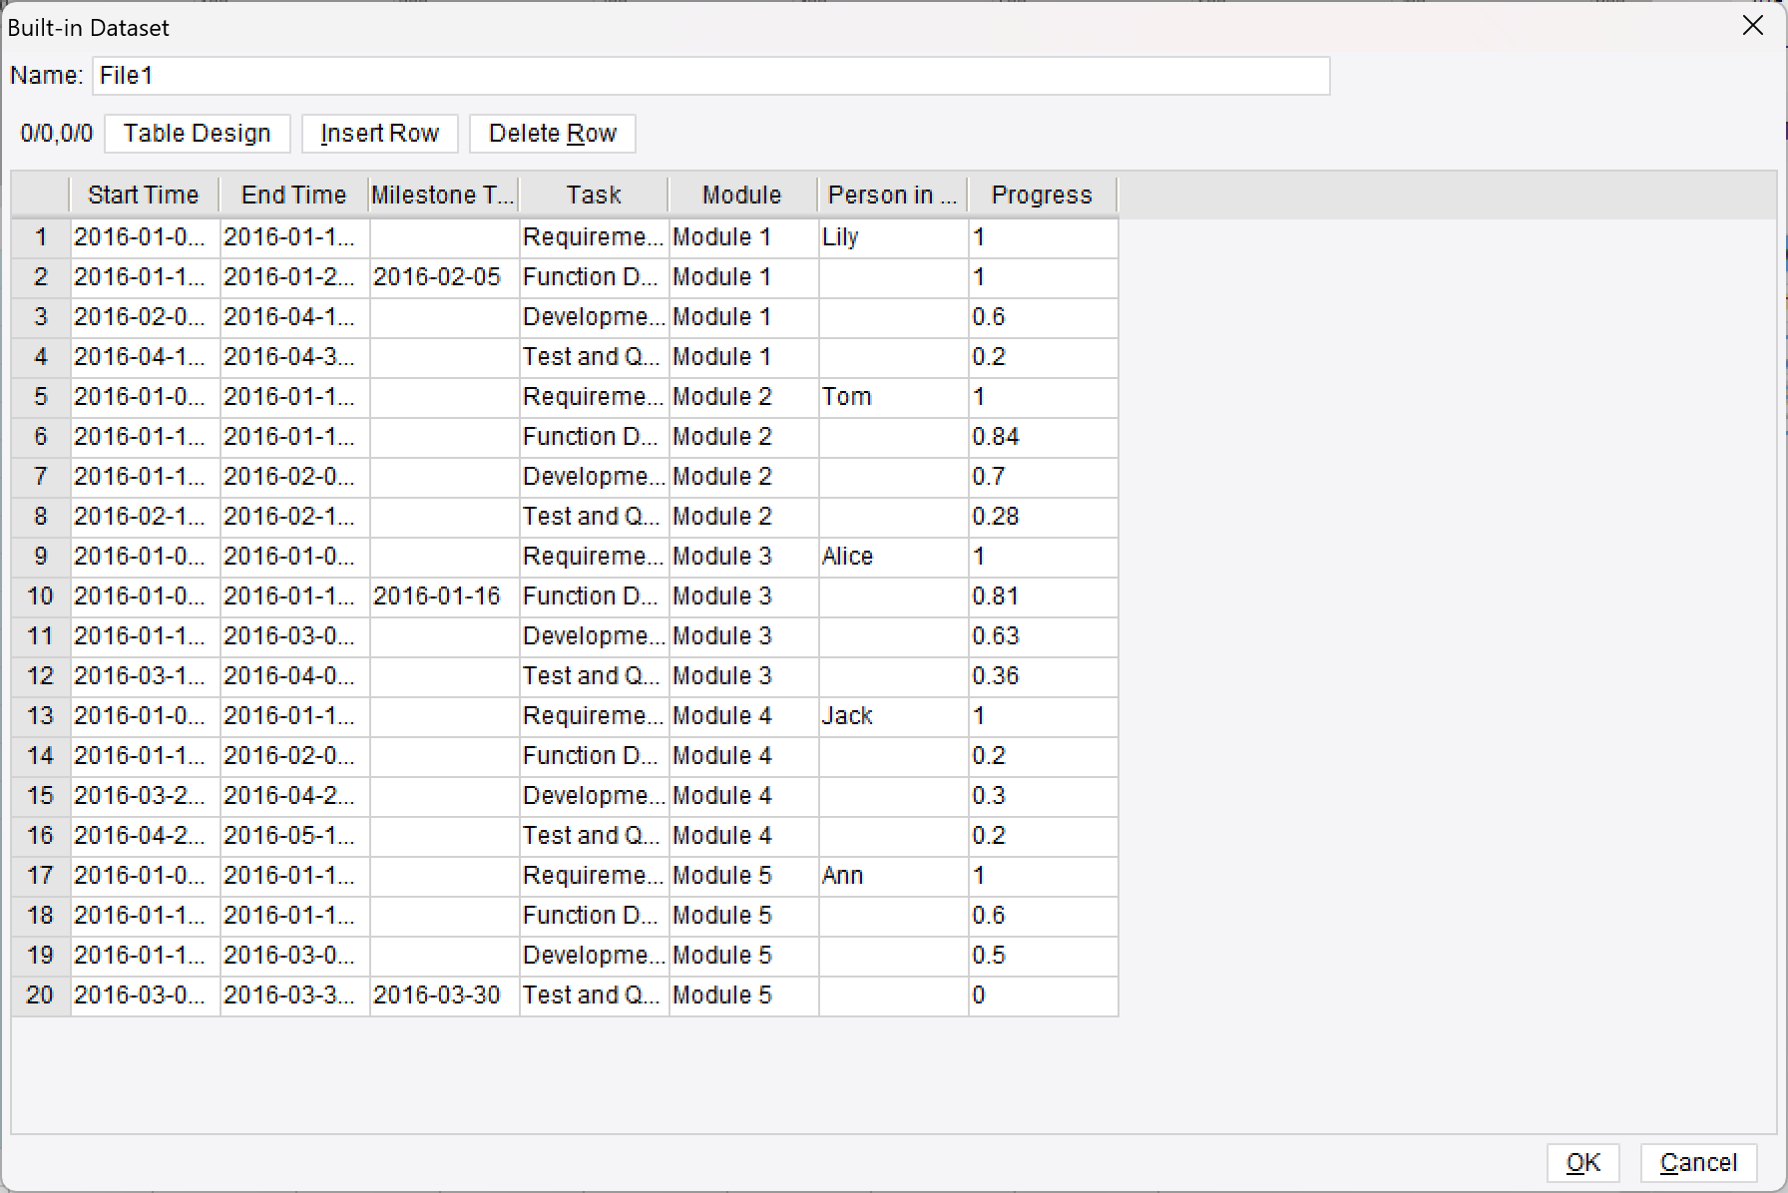Click the Table Design button

point(197,133)
